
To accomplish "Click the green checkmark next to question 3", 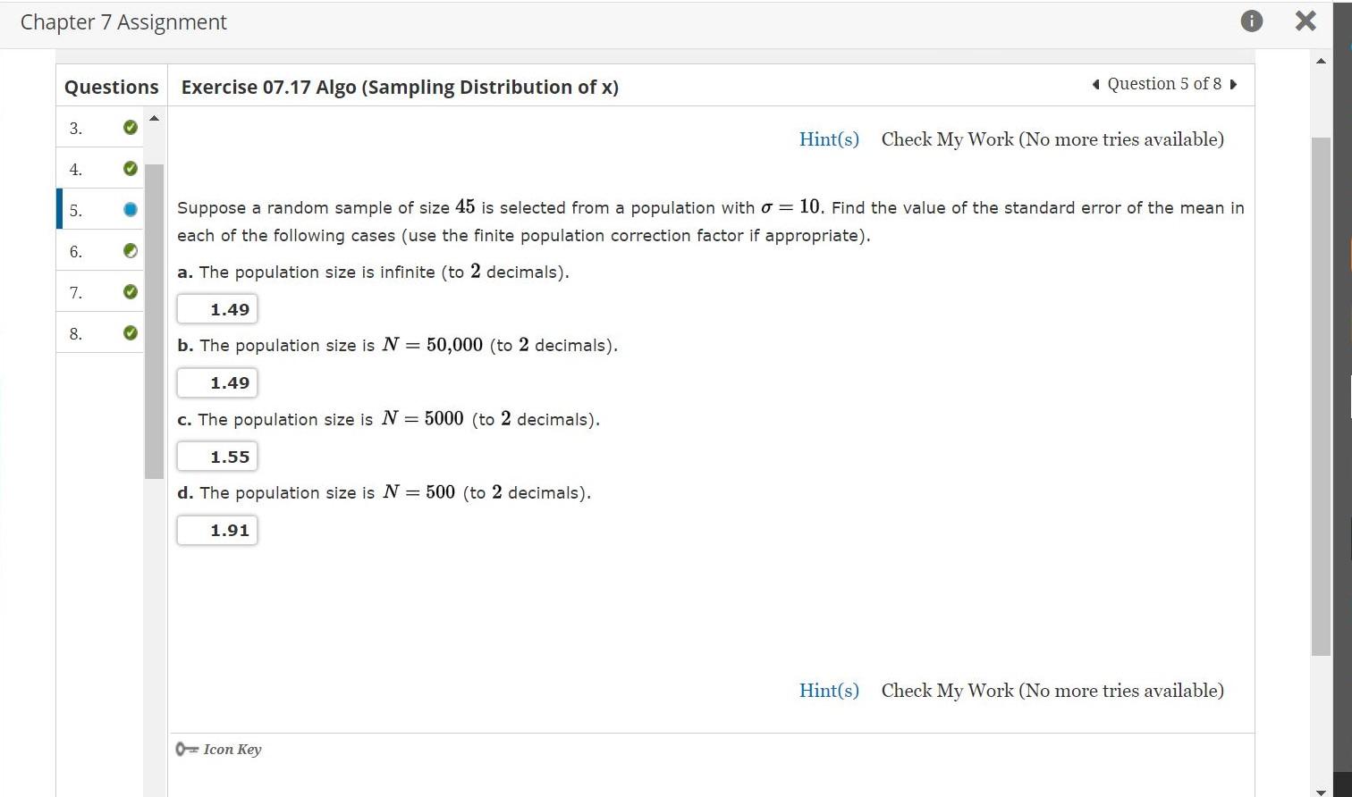I will click(x=131, y=127).
